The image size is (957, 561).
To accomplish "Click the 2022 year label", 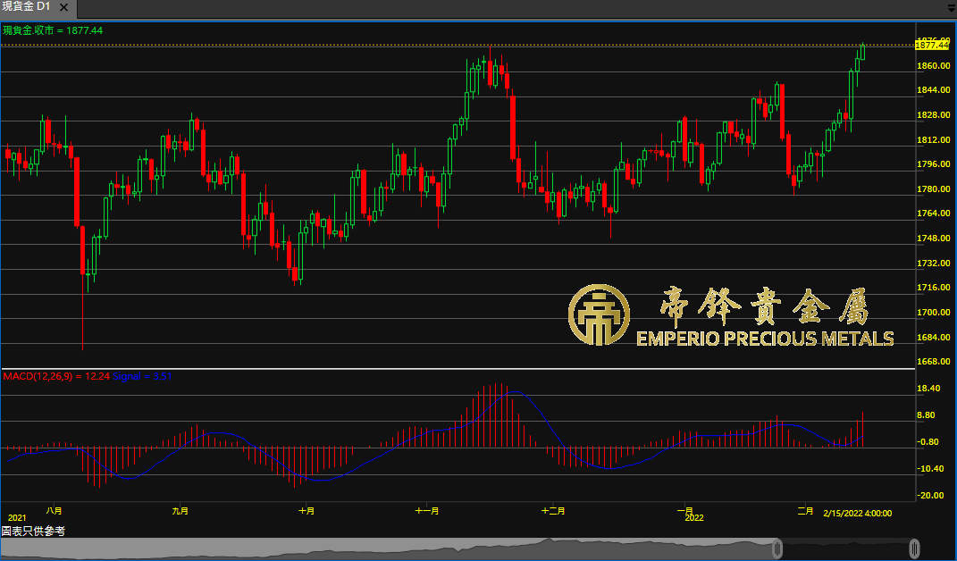I will (694, 517).
